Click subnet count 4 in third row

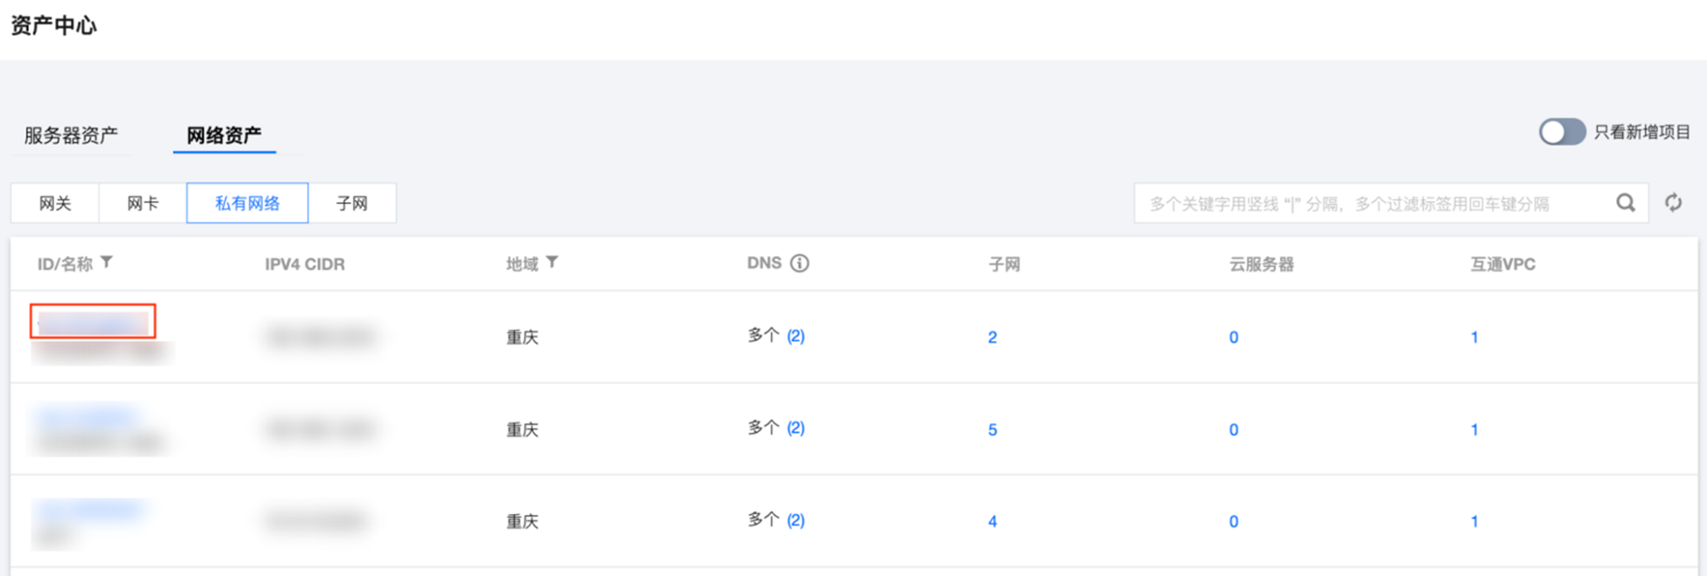pos(992,521)
